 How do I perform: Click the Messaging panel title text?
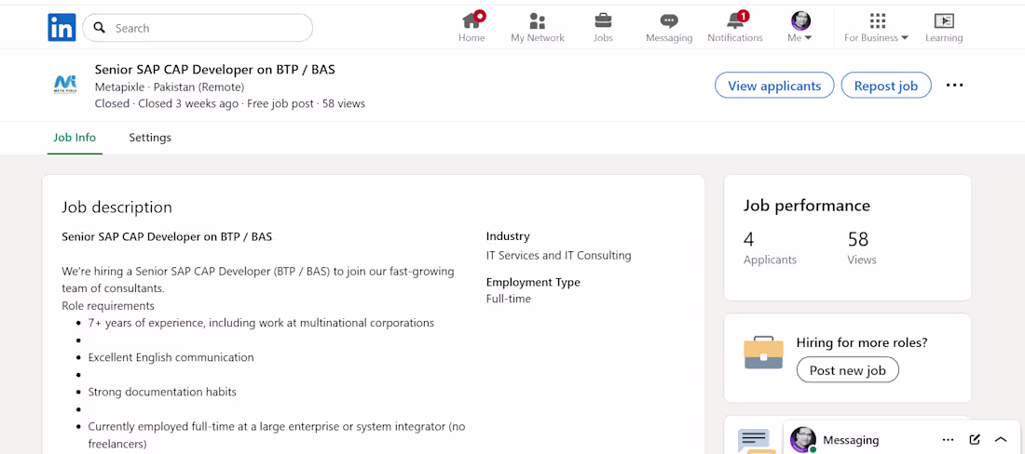pyautogui.click(x=851, y=440)
